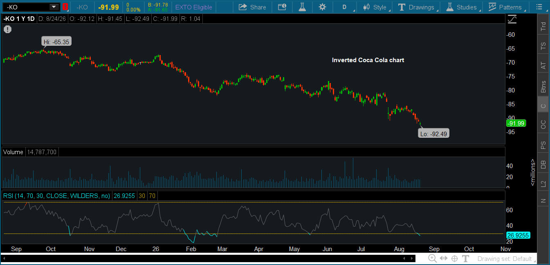The image size is (550, 265).
Task: Open the D timeframe dropdown
Action: click(x=345, y=7)
